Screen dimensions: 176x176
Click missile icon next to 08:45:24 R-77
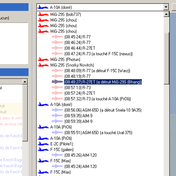tap(57, 37)
